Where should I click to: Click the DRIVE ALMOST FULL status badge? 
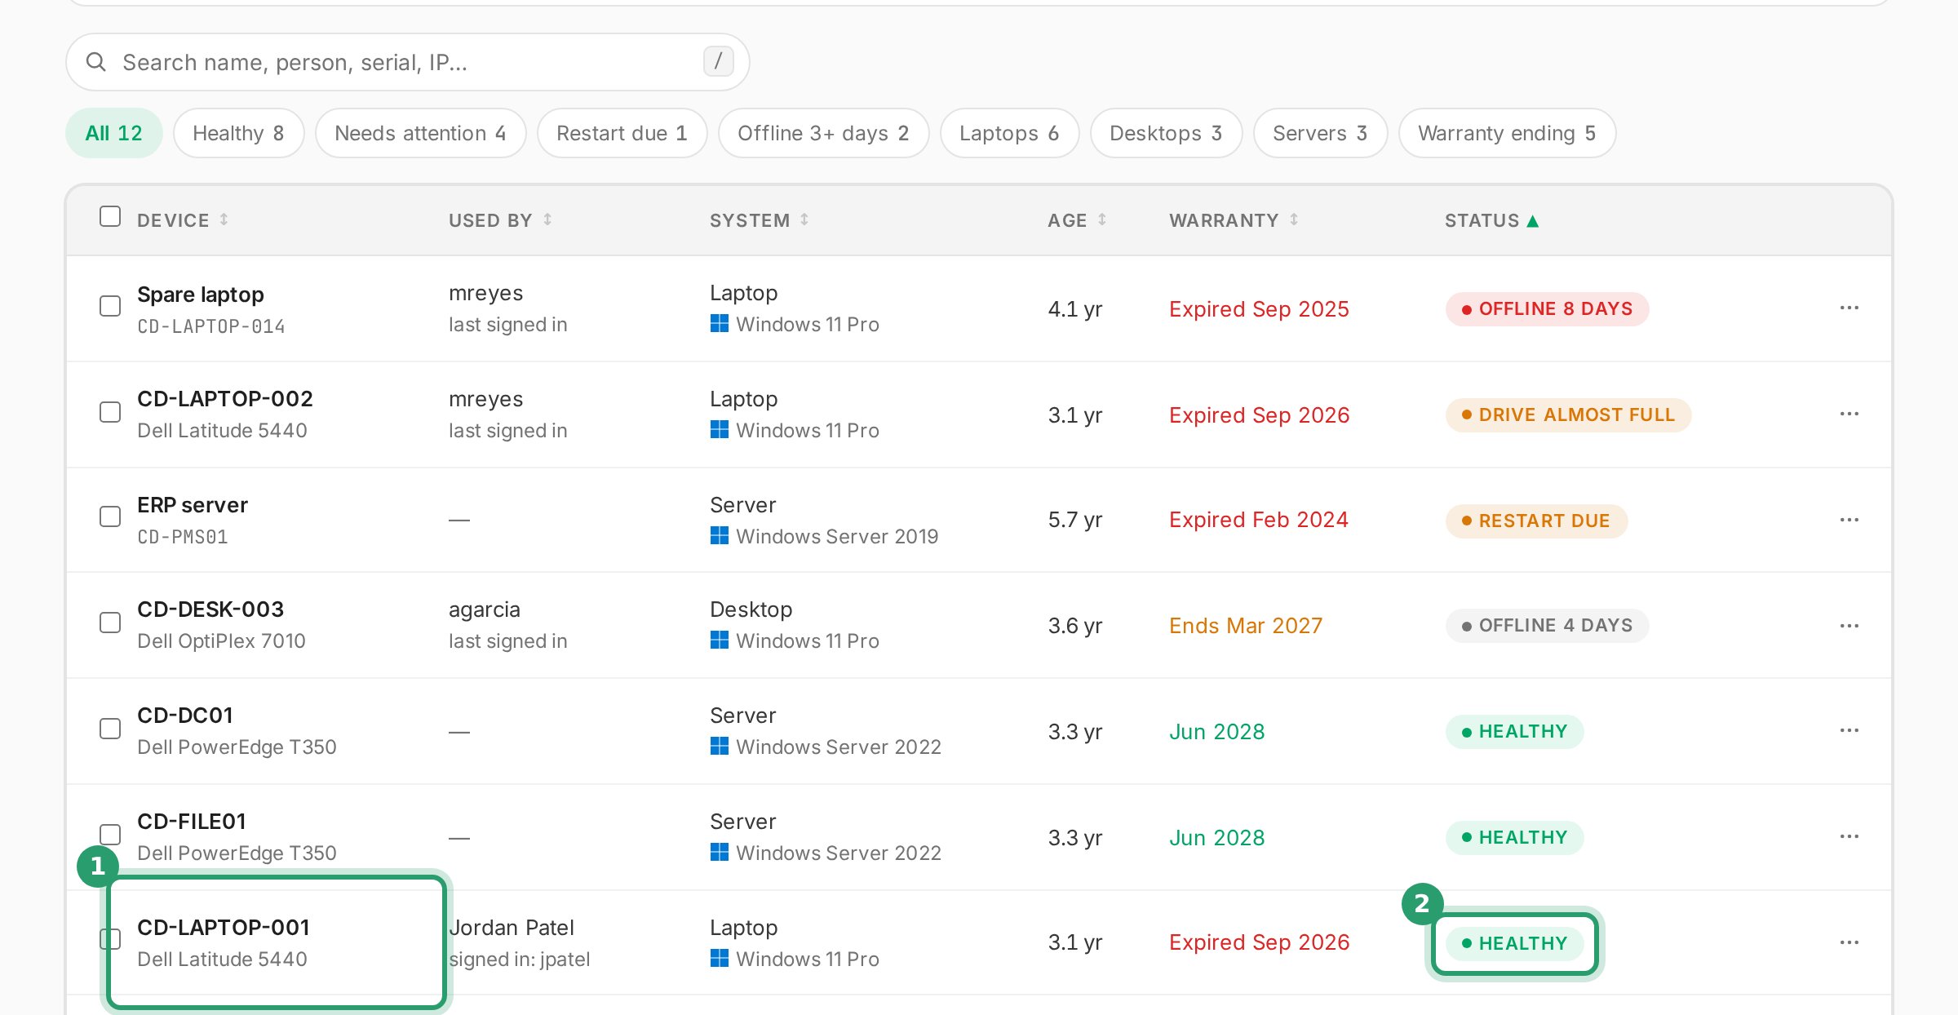click(1568, 414)
